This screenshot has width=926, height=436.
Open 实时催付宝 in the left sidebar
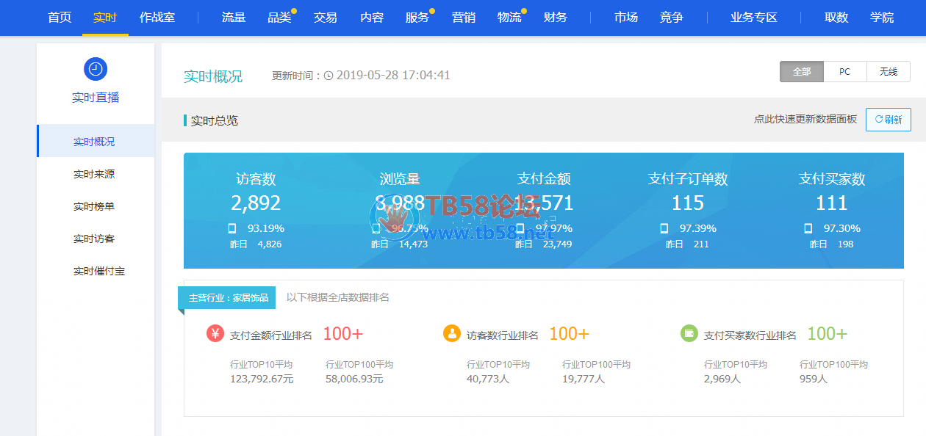coord(99,272)
